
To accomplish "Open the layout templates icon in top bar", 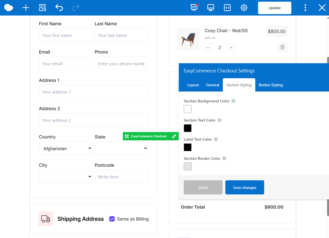I will (42, 8).
